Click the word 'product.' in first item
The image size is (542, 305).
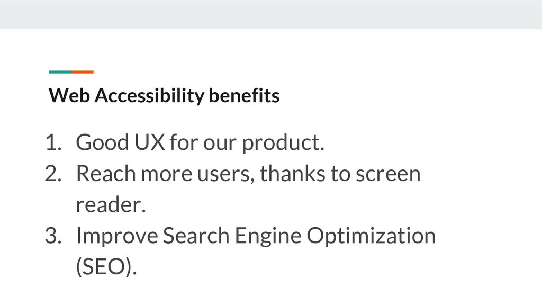coord(282,142)
